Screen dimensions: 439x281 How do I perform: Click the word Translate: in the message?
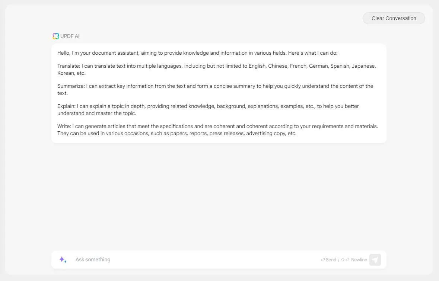(69, 66)
